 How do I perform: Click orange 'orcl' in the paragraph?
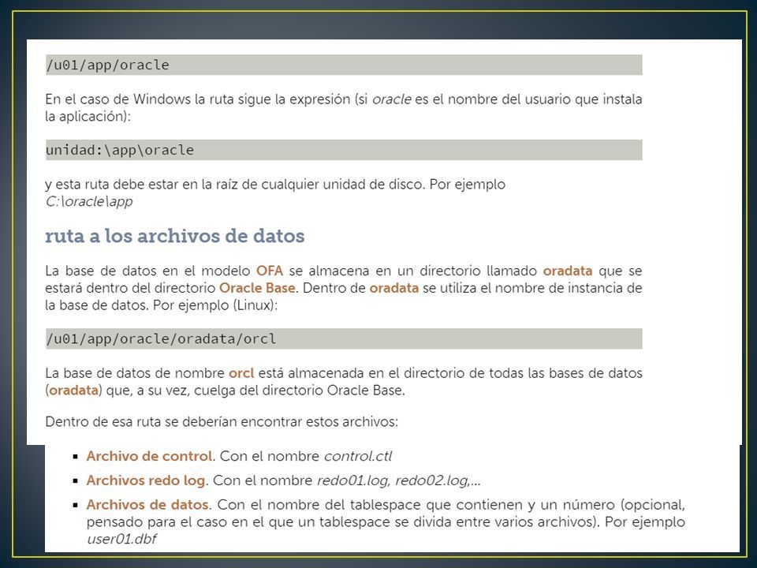pos(241,373)
